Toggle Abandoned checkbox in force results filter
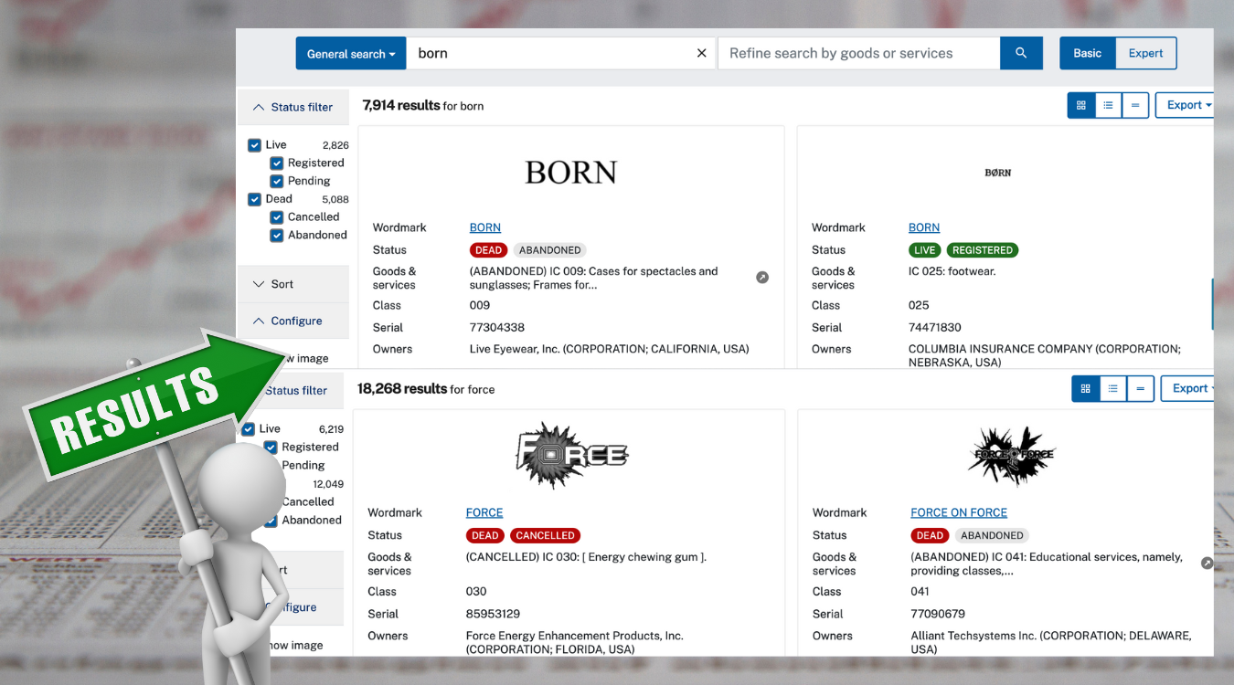This screenshot has width=1234, height=685. click(271, 521)
